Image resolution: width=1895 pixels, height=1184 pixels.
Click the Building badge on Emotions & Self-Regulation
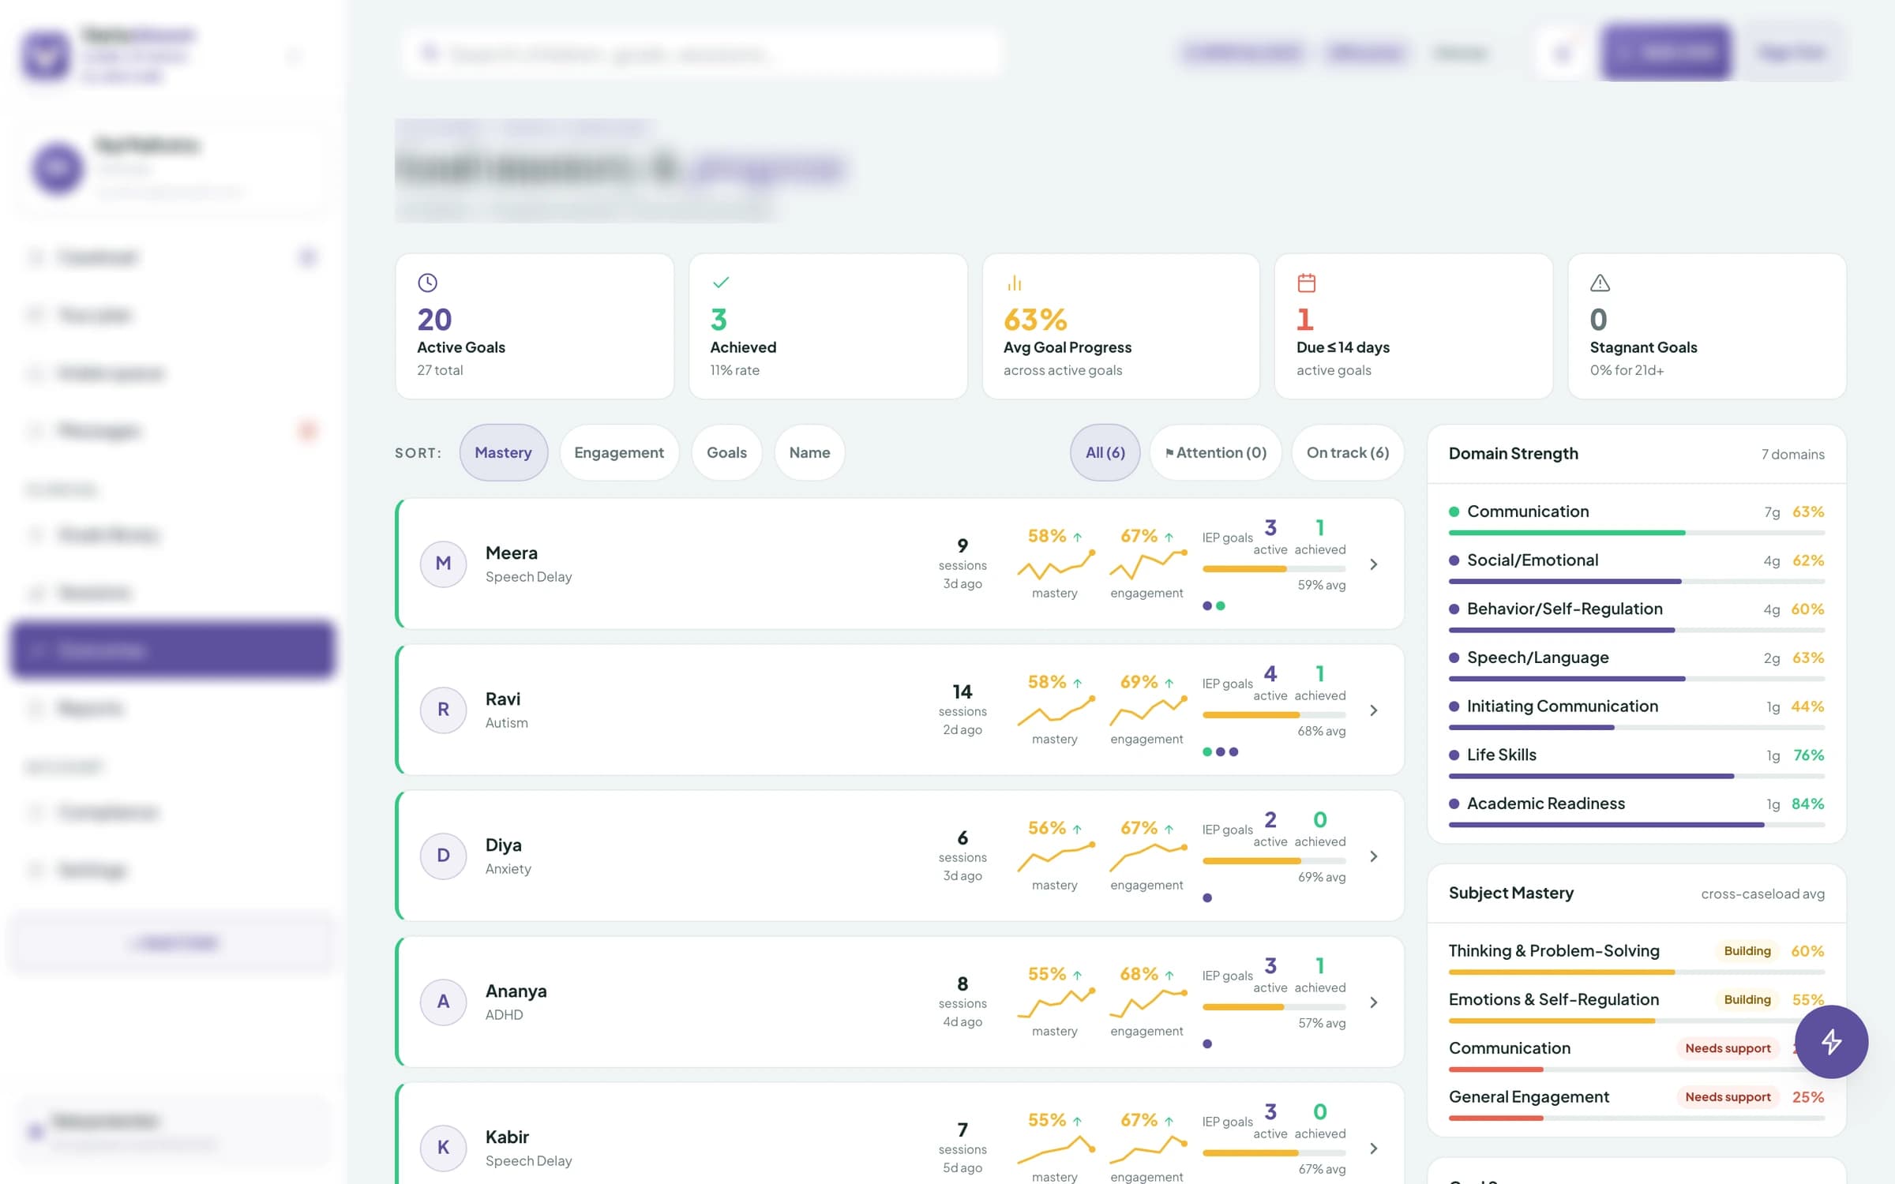(1747, 999)
